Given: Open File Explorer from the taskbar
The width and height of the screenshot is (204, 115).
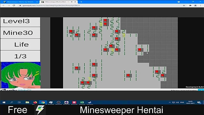Looking at the screenshot, I should [x=27, y=102].
